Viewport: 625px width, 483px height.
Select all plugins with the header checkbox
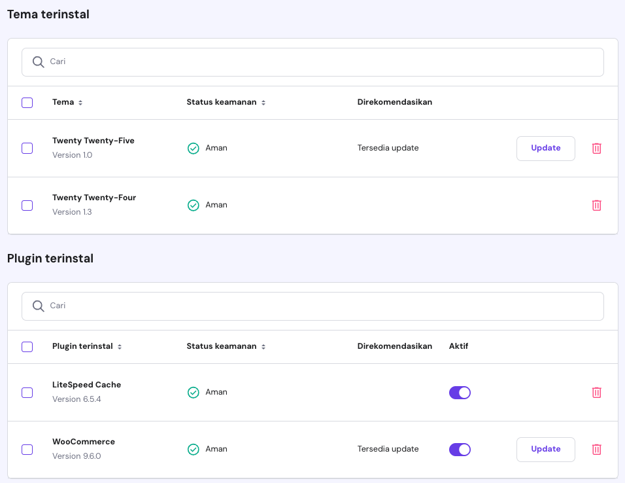point(27,347)
